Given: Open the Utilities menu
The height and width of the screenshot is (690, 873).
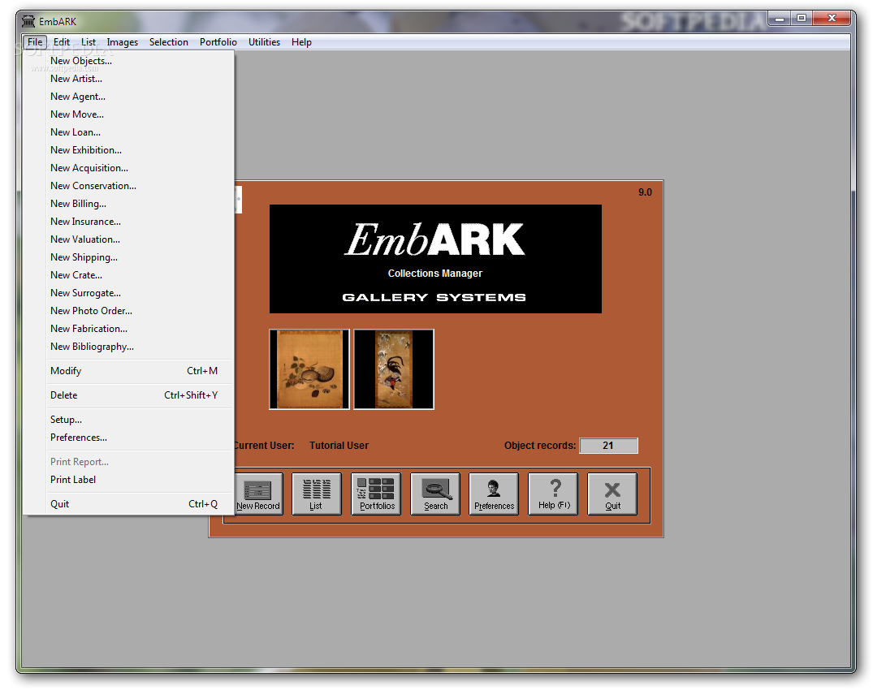Looking at the screenshot, I should coord(264,41).
